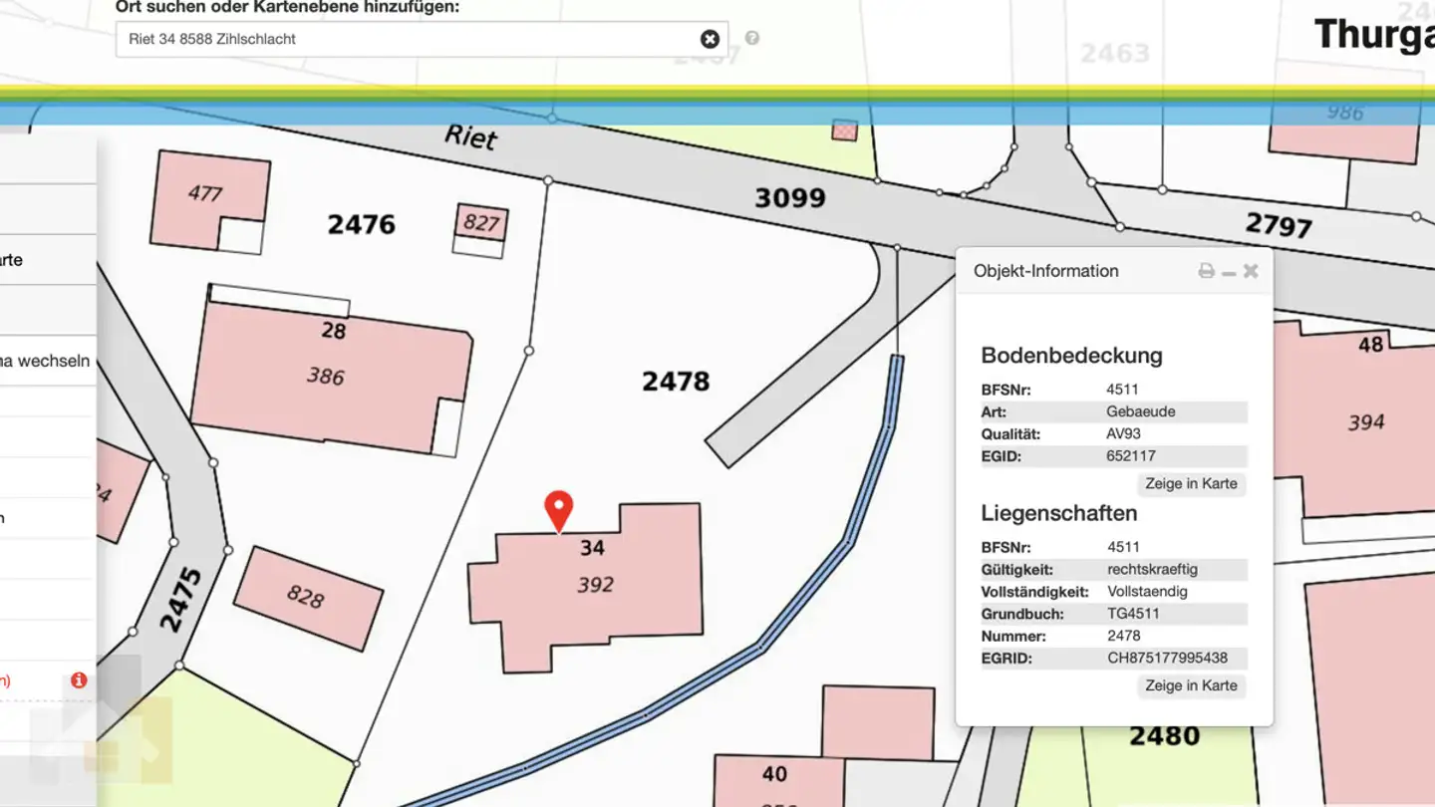Click house number 28 label
This screenshot has height=807, width=1435.
[334, 331]
